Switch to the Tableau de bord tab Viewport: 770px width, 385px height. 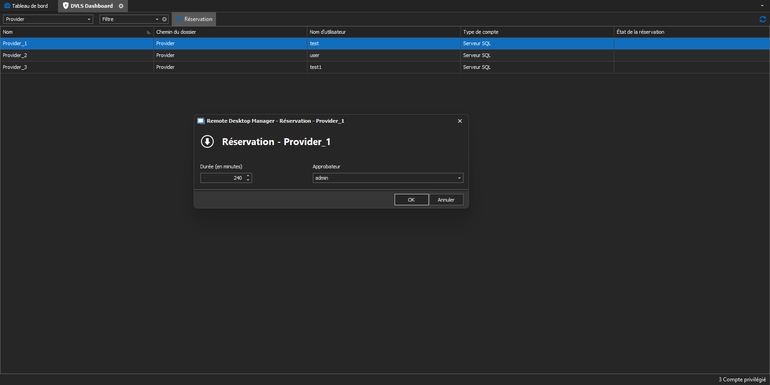(26, 6)
